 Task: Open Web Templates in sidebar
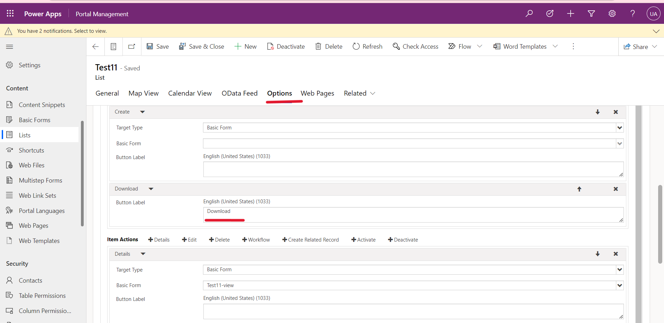click(40, 241)
